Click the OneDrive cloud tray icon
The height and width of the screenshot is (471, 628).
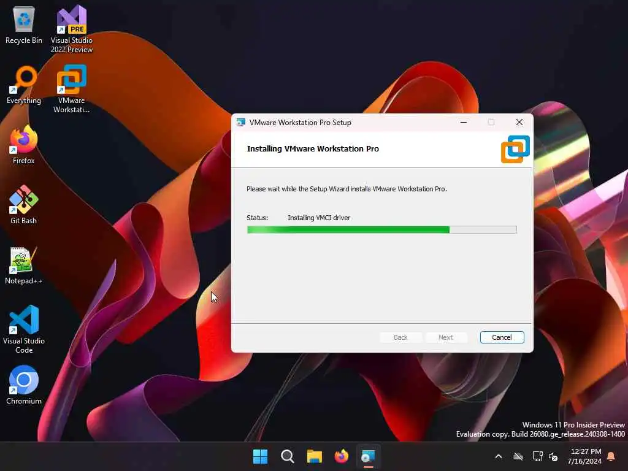[x=518, y=456]
